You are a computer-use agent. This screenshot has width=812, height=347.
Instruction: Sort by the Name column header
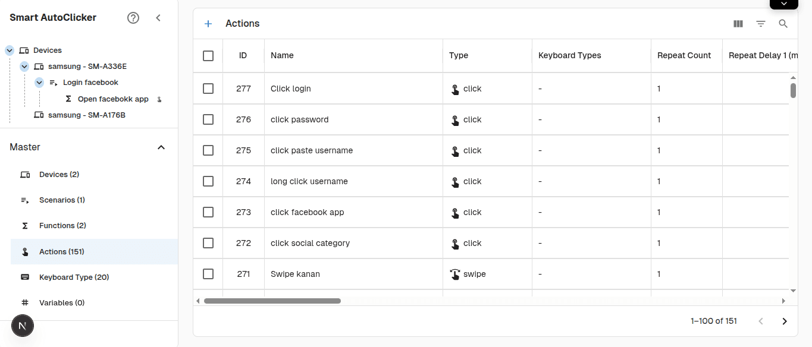(282, 56)
